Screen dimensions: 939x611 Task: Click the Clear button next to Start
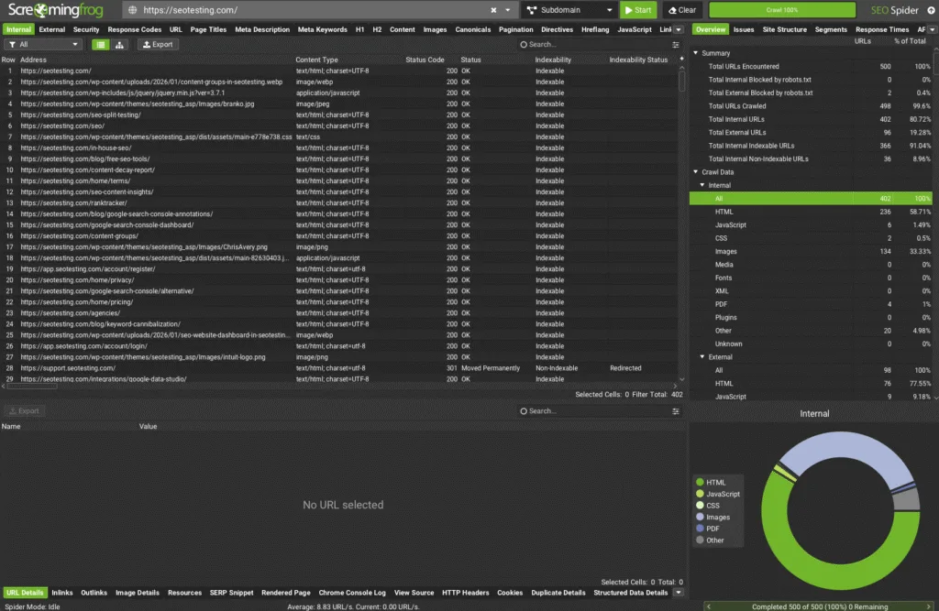(681, 10)
